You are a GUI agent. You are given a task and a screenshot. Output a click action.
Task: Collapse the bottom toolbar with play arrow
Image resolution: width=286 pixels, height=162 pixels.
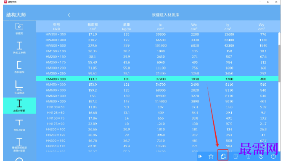coord(200,157)
